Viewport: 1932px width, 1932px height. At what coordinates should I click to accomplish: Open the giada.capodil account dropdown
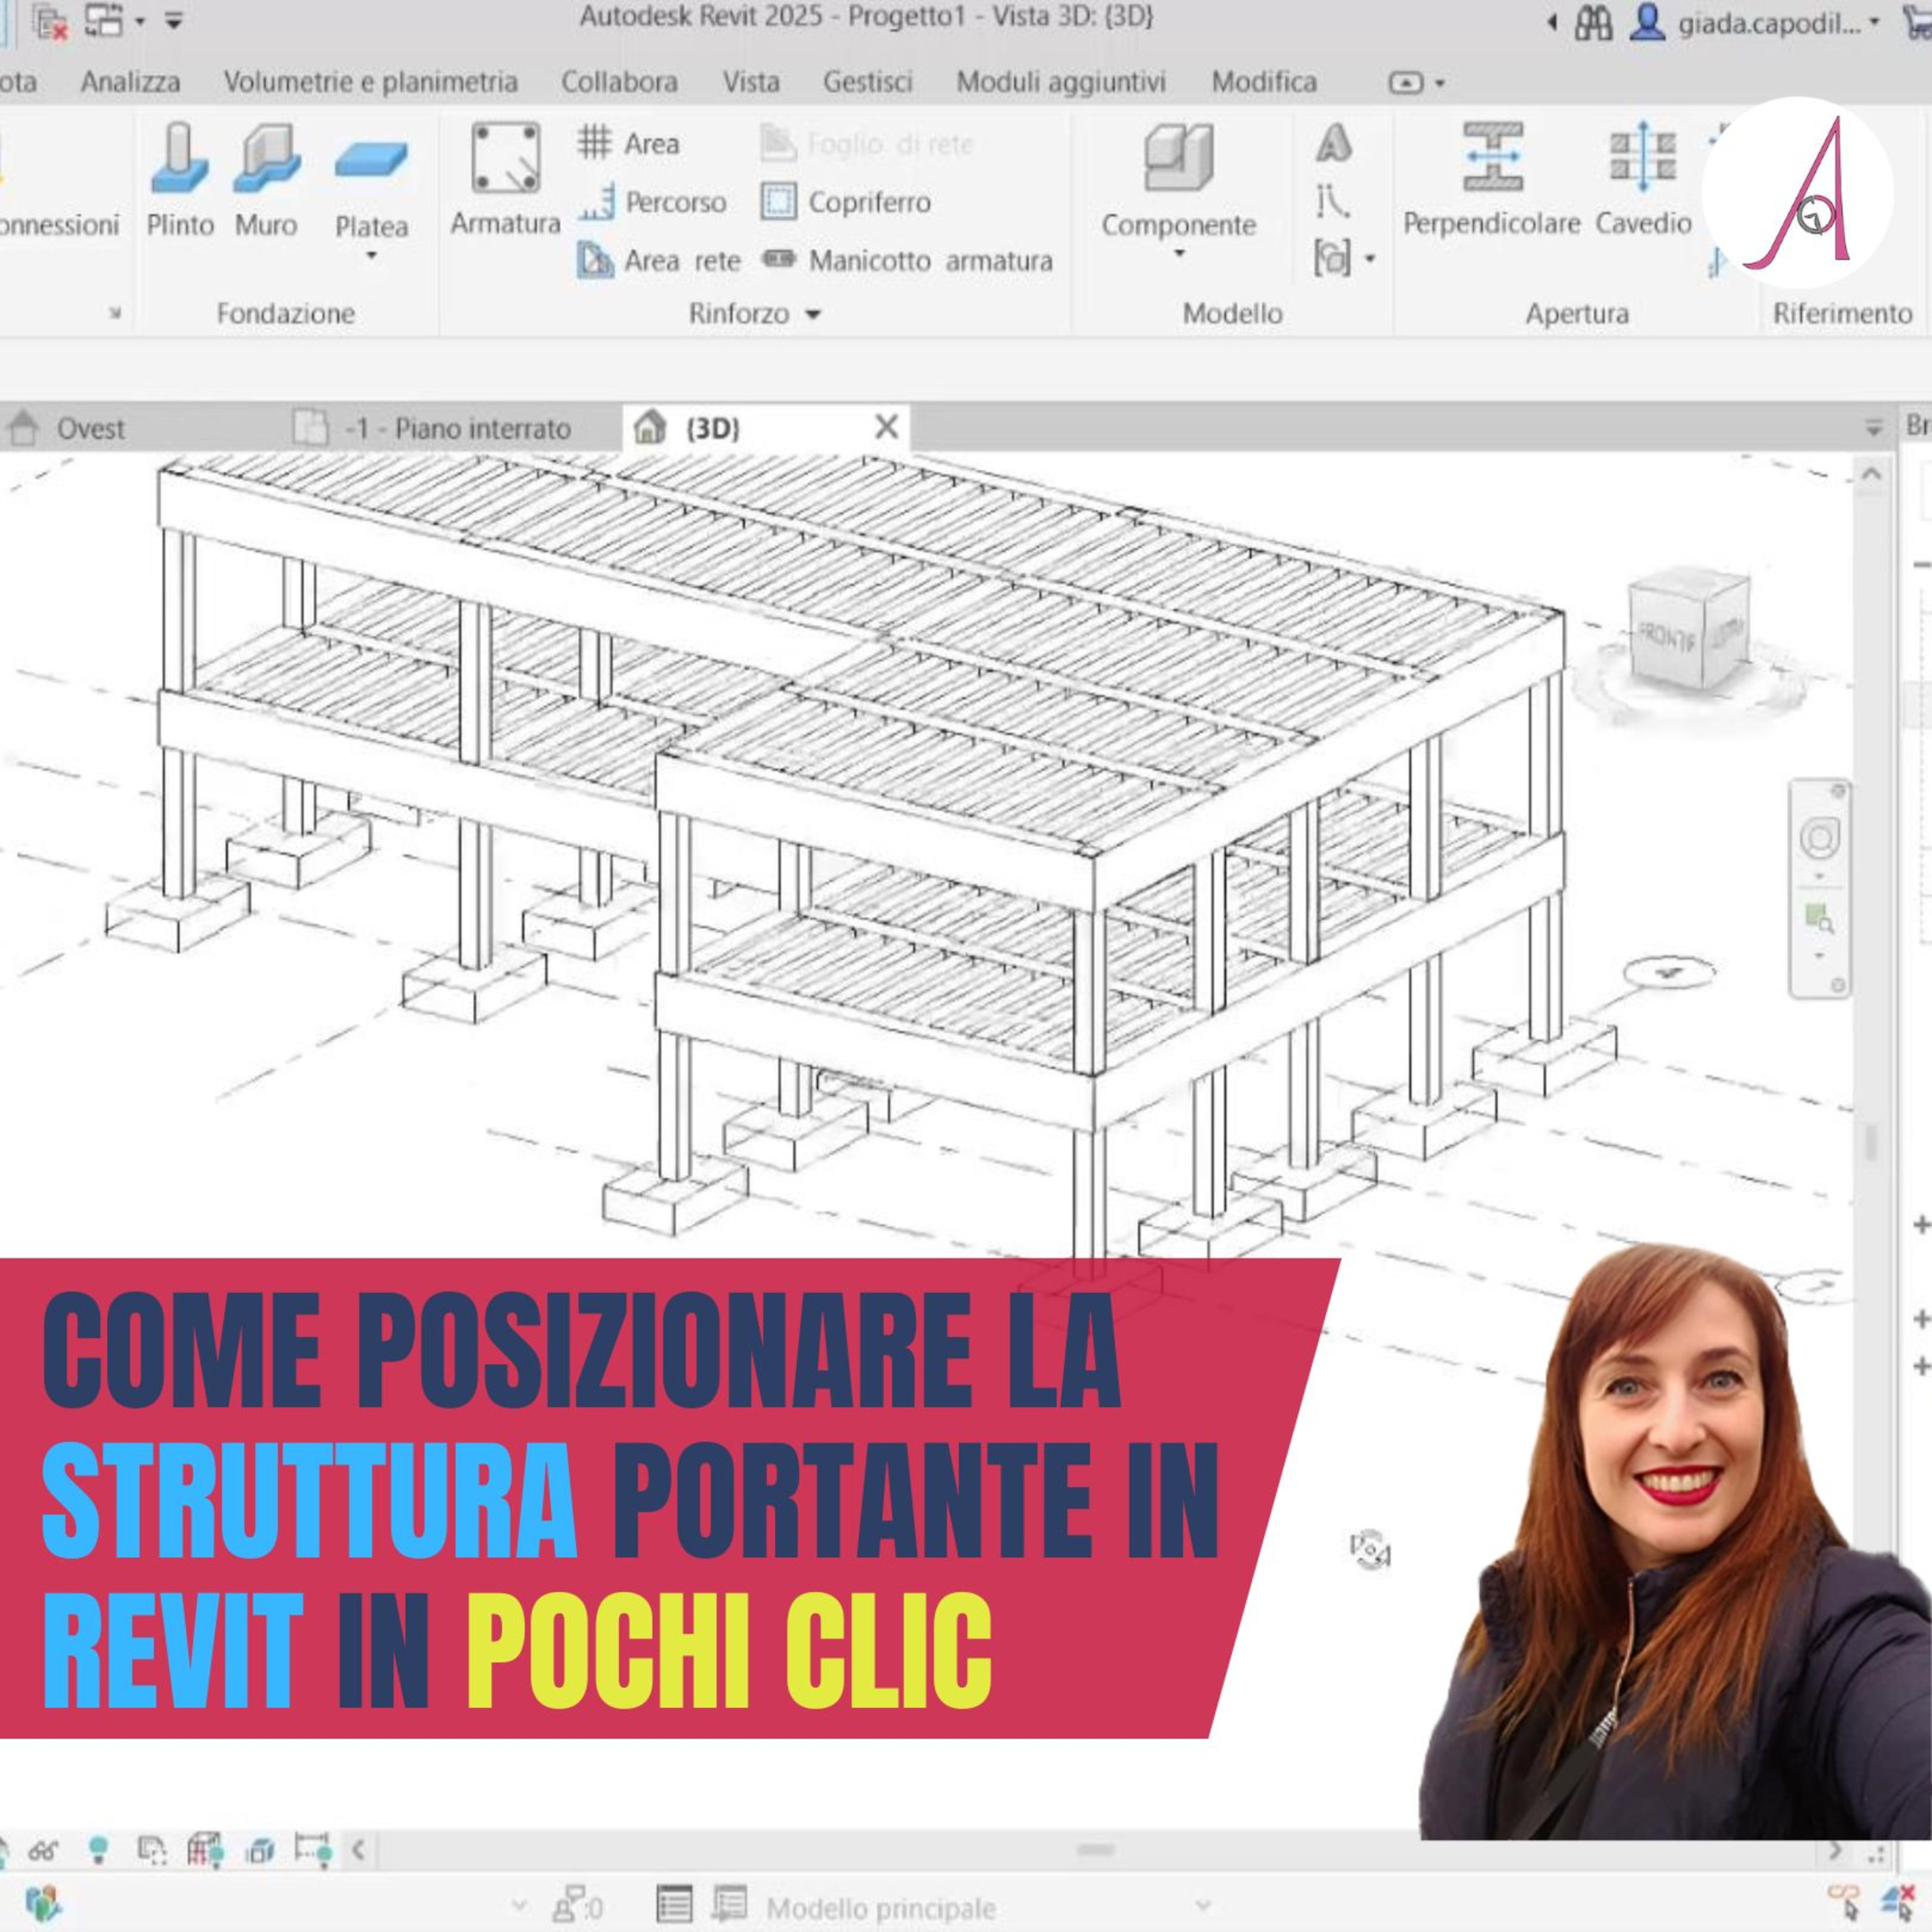pos(1874,22)
